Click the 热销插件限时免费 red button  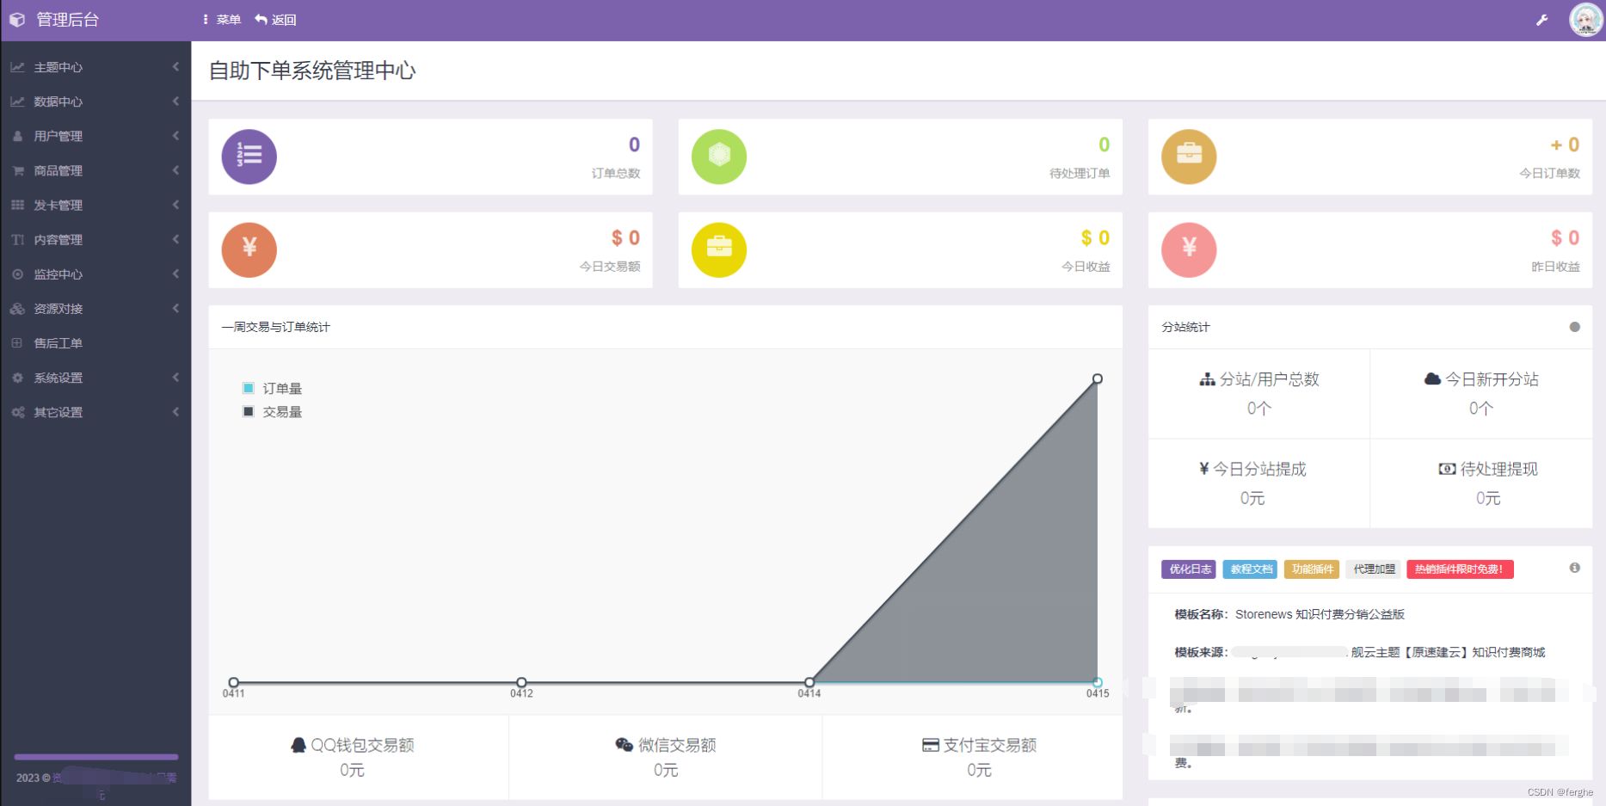[1459, 569]
